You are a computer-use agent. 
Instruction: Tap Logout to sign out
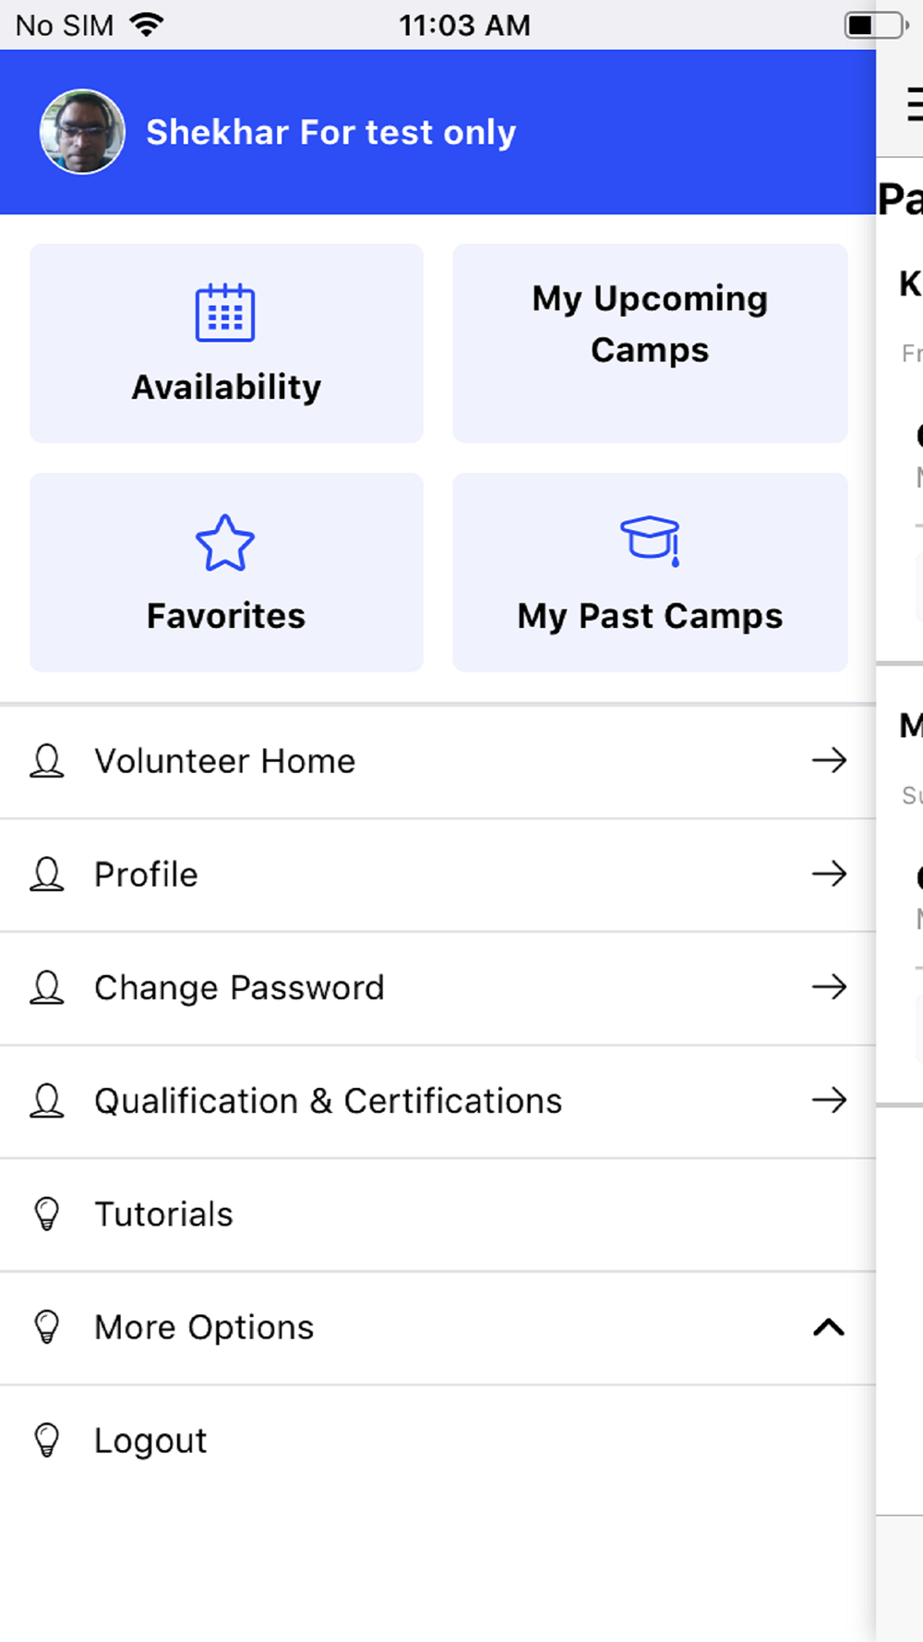pyautogui.click(x=151, y=1441)
